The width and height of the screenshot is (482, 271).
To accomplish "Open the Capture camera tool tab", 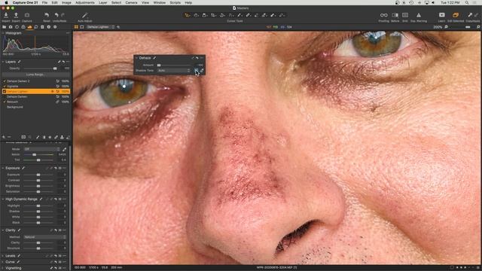I will (x=11, y=27).
